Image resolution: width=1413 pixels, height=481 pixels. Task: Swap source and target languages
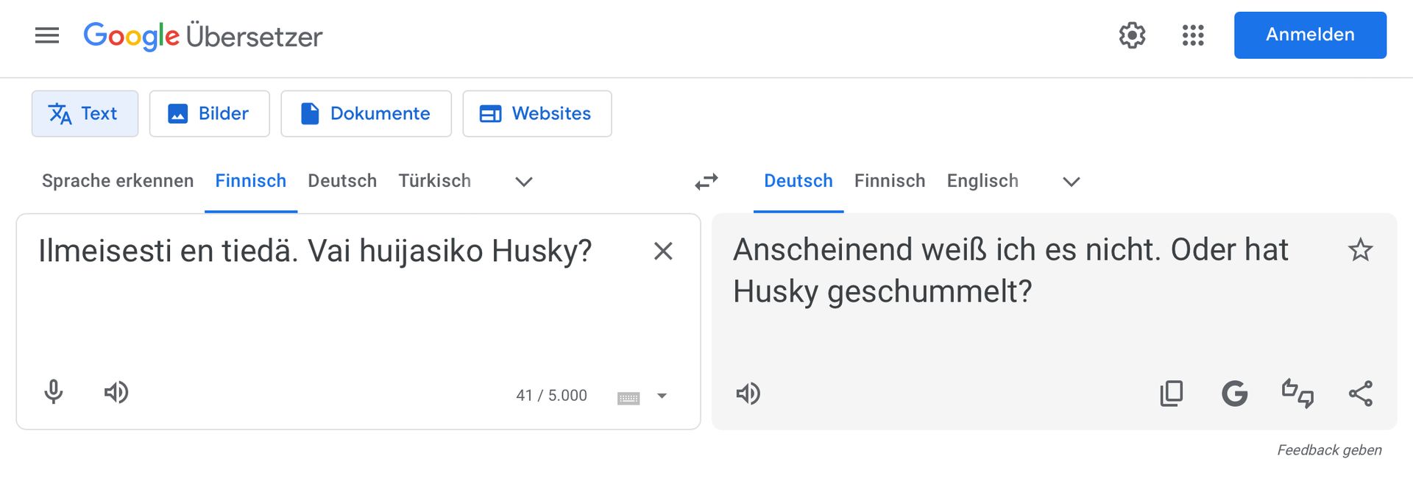point(706,182)
